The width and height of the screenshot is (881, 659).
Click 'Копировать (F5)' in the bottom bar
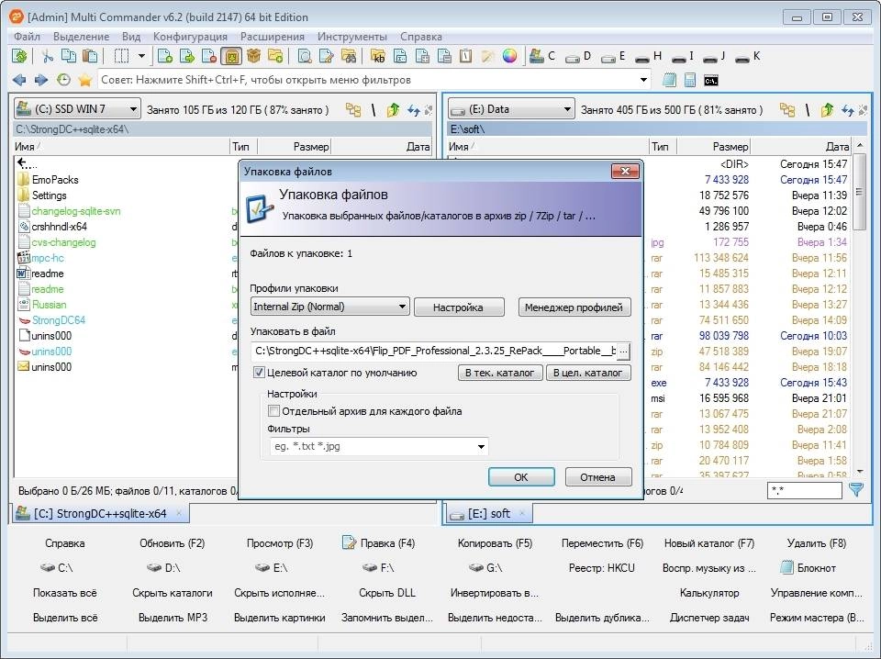(x=495, y=543)
